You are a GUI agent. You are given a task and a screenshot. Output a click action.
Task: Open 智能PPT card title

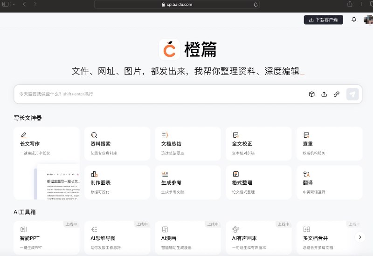coord(29,238)
